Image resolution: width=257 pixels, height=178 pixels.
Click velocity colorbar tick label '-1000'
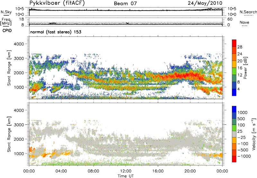[x=244, y=156]
